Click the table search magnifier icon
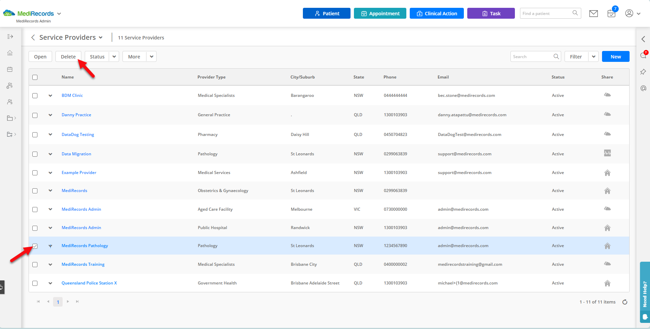The height and width of the screenshot is (329, 650). point(556,56)
